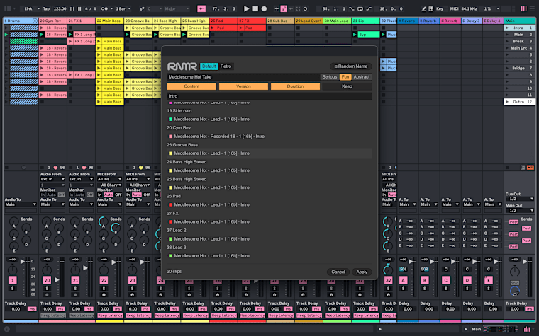Select the Abstract naming mode
Screen dimensions: 539x336
click(x=362, y=77)
